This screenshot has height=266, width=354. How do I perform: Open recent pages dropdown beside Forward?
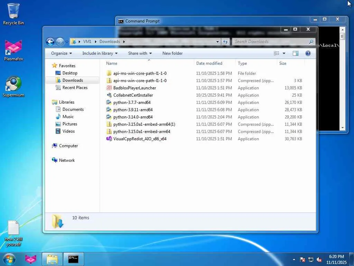(67, 42)
